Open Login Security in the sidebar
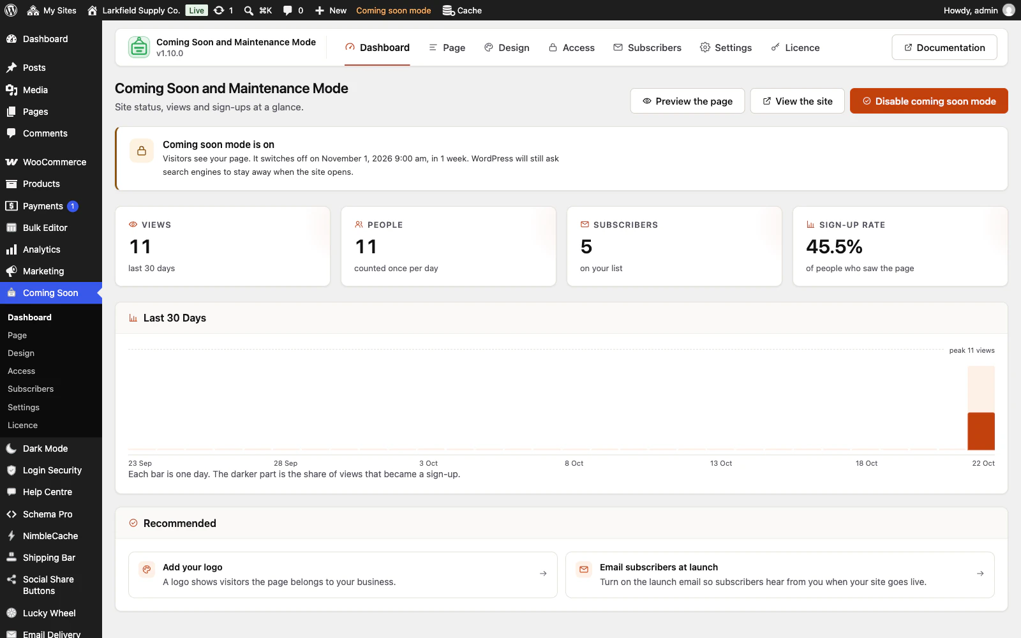 (x=51, y=470)
